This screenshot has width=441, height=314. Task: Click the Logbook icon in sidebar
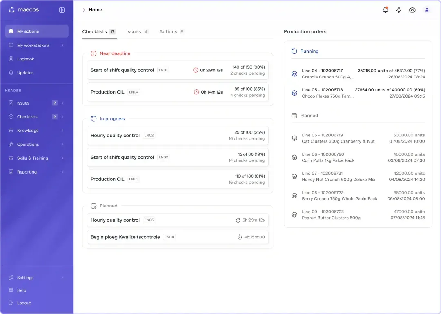(11, 59)
